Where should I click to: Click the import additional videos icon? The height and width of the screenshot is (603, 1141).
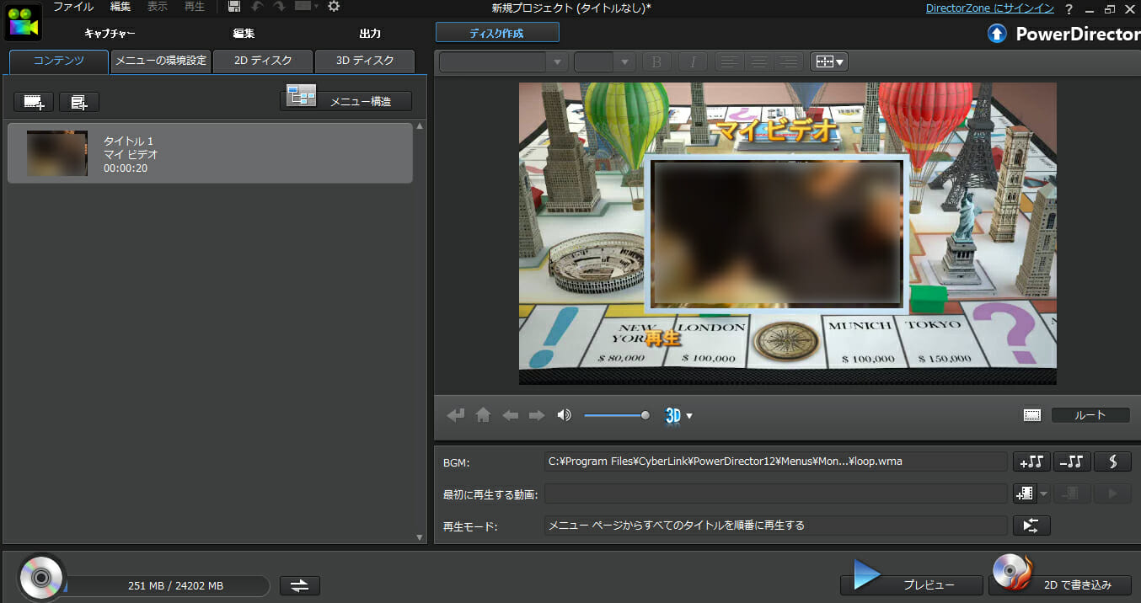coord(35,102)
